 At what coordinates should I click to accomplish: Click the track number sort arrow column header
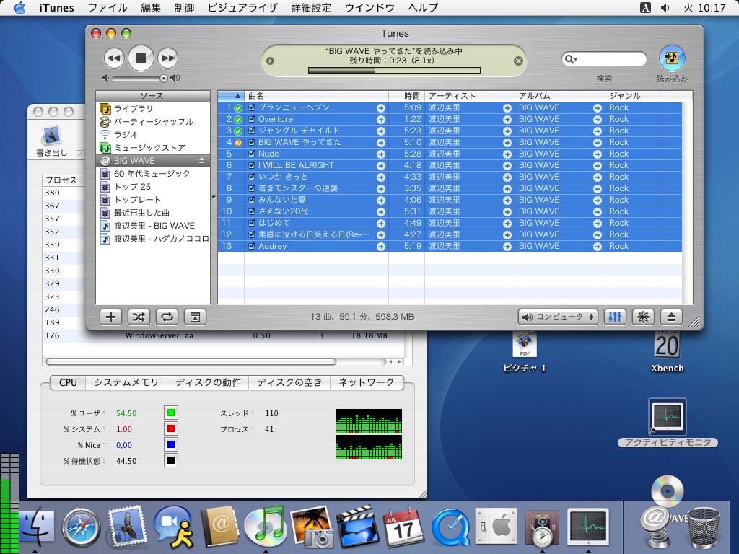tap(231, 96)
